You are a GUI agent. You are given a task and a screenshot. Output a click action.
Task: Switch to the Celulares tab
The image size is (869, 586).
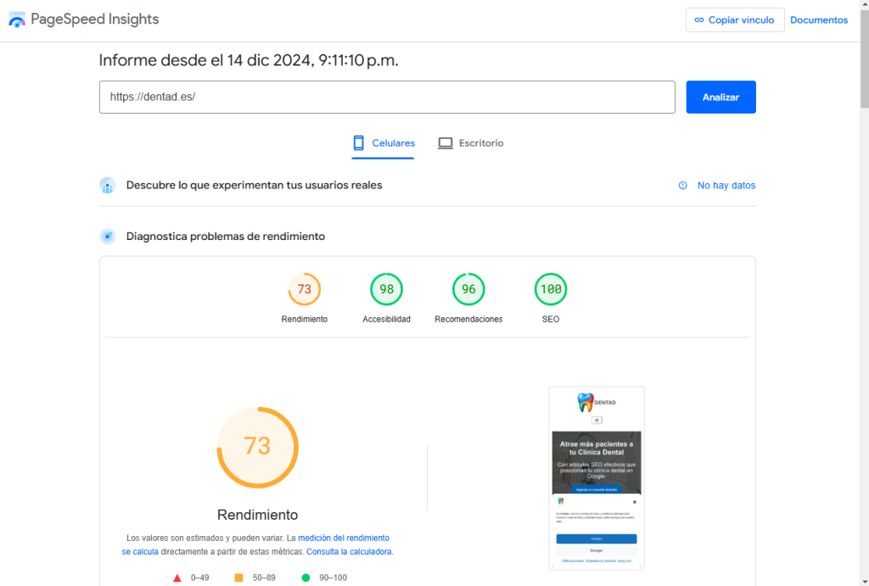coord(384,143)
